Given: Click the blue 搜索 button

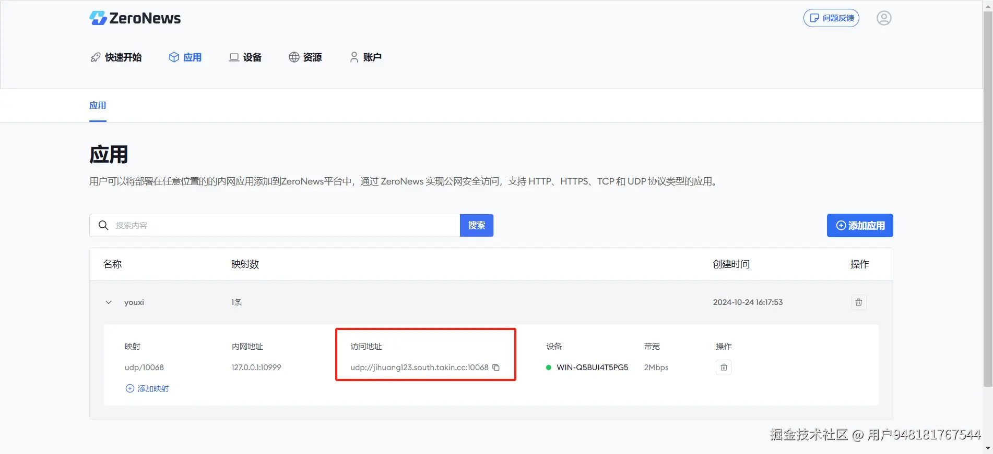Looking at the screenshot, I should [477, 225].
